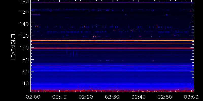Click the 02:30 time axis label
The image size is (203, 101).
(x=112, y=97)
